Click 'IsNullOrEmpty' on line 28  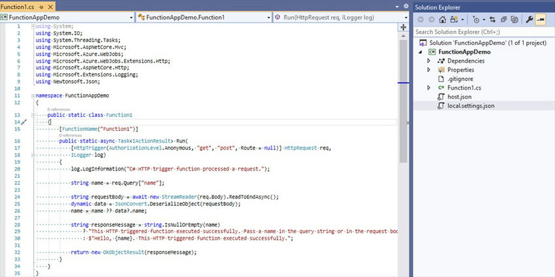pyautogui.click(x=184, y=225)
